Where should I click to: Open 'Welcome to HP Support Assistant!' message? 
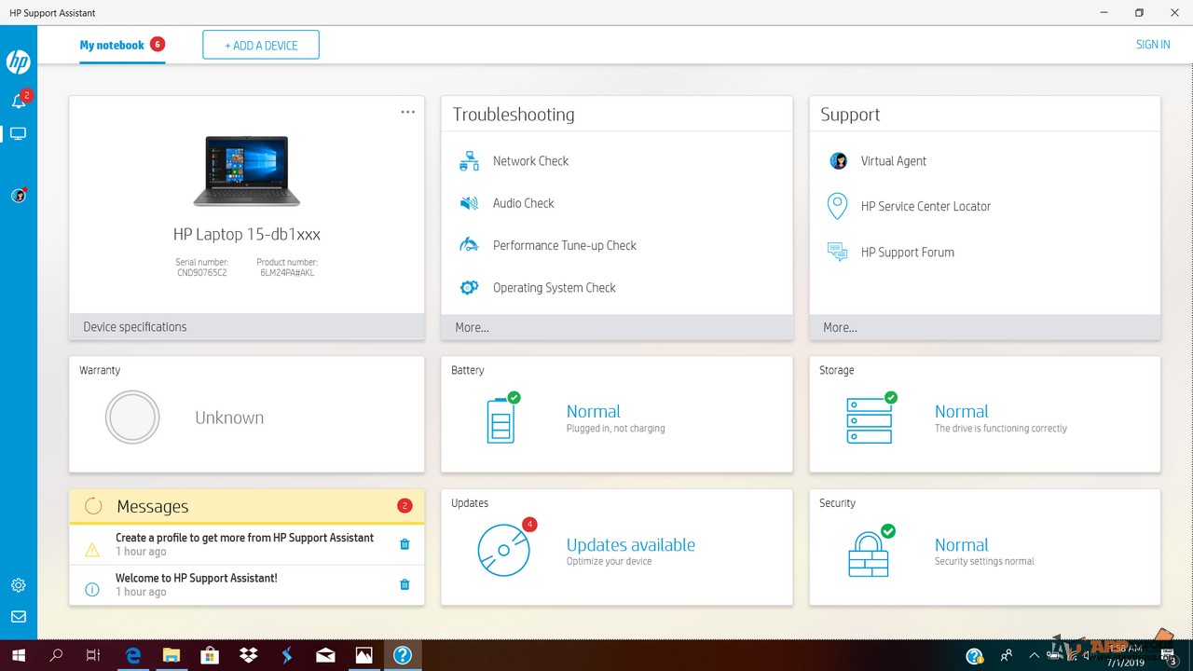(197, 578)
